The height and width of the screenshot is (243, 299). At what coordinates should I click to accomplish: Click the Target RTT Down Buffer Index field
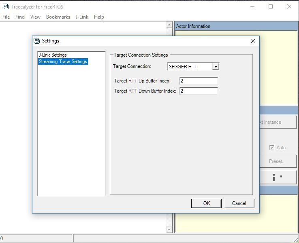199,91
